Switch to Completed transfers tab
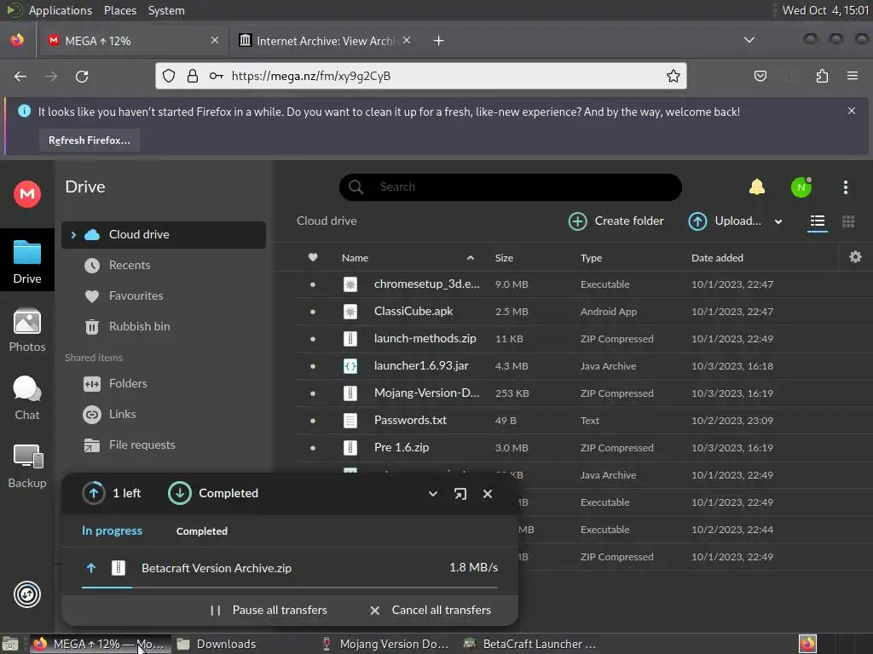 tap(201, 531)
